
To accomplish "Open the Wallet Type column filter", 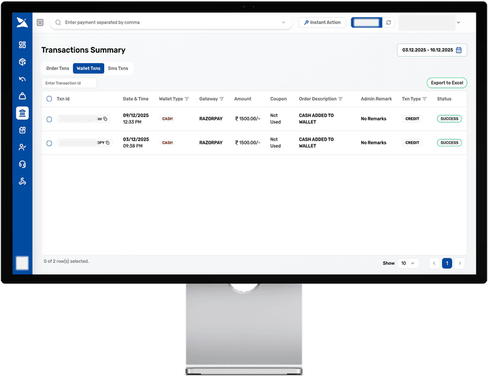I will point(187,99).
